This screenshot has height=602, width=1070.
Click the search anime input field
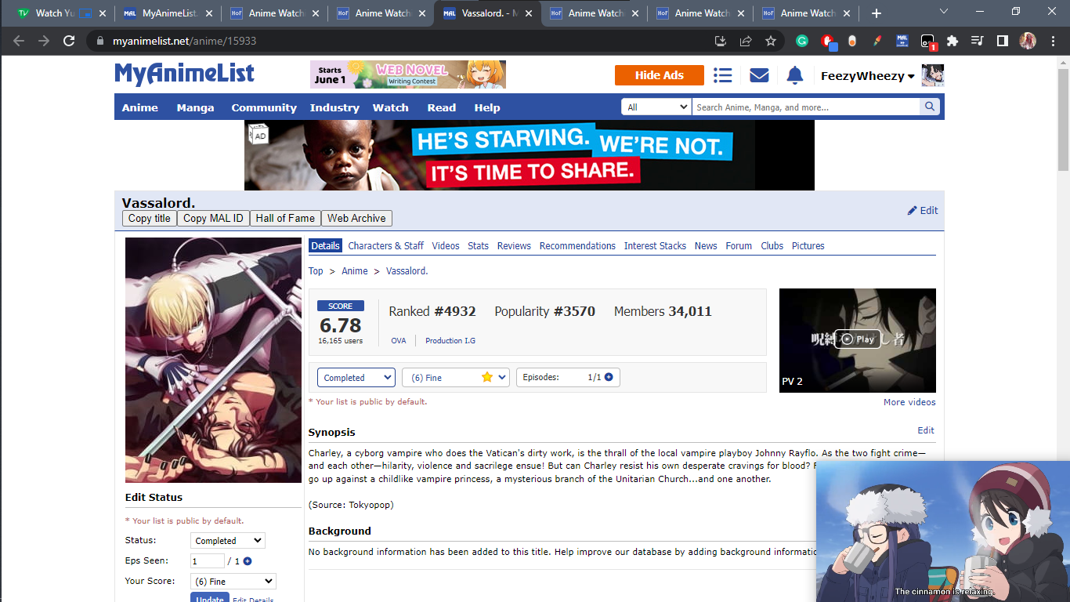pos(806,107)
